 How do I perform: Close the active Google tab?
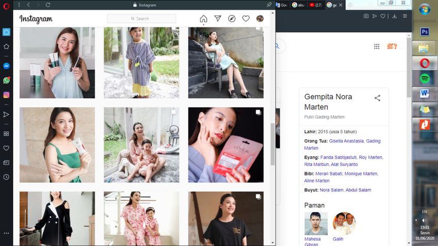point(341,5)
